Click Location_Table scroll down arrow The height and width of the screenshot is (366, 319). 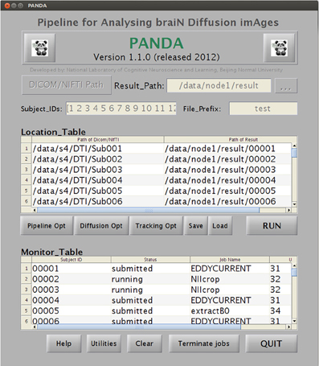point(294,204)
